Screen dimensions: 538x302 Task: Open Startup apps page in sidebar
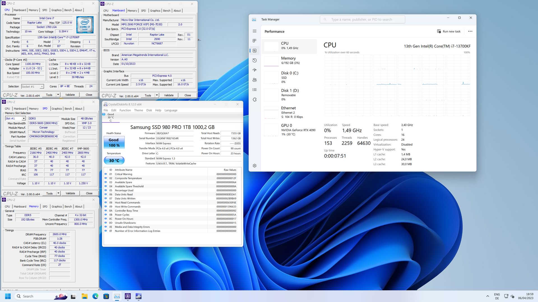(254, 70)
